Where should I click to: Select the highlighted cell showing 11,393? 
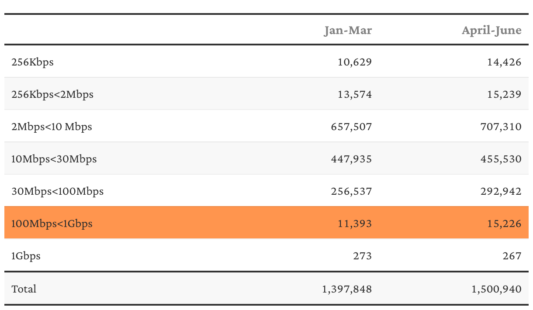coord(354,224)
